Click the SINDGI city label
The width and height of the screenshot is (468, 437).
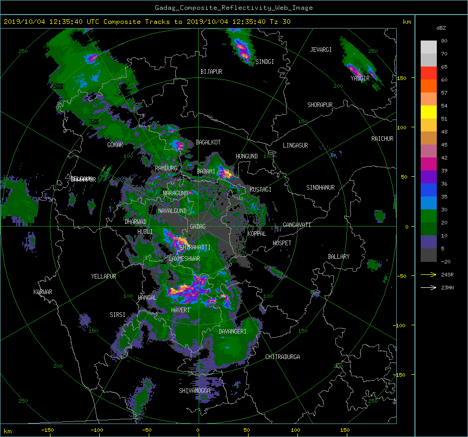(x=265, y=62)
